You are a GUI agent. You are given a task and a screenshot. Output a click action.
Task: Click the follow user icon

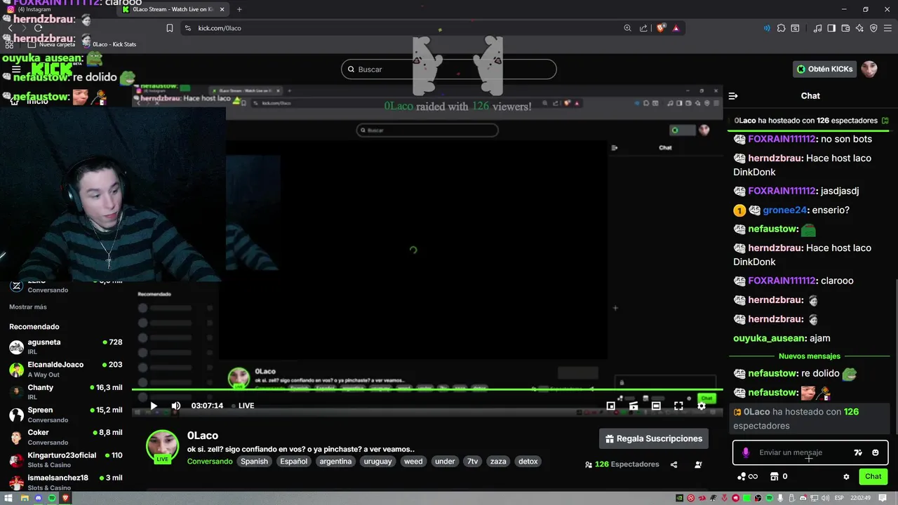point(698,464)
